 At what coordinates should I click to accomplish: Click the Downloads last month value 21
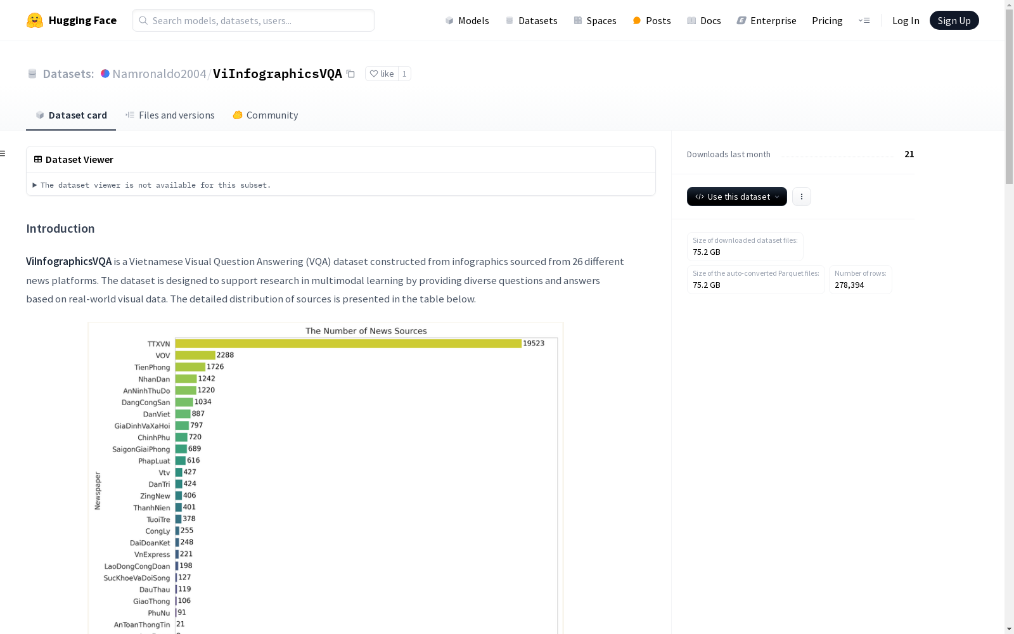pyautogui.click(x=909, y=154)
